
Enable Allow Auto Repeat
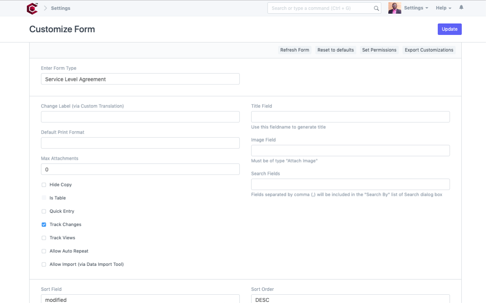click(44, 251)
